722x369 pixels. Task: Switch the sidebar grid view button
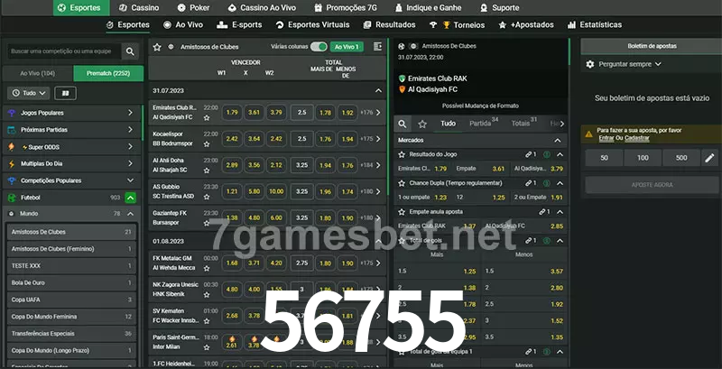click(x=66, y=93)
